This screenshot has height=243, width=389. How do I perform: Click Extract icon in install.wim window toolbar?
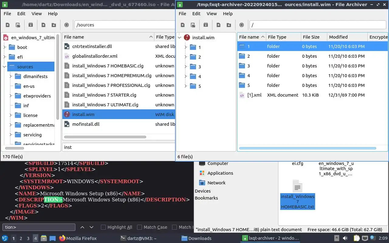point(206,25)
